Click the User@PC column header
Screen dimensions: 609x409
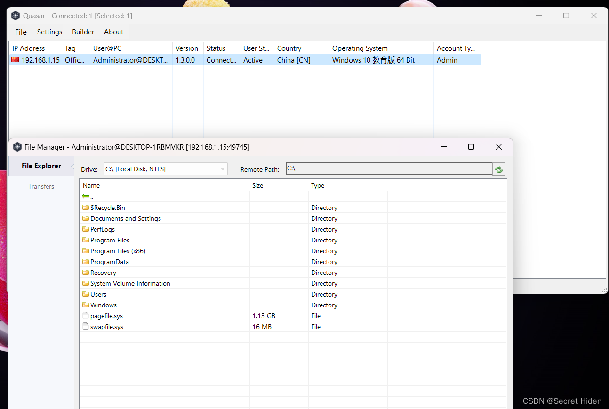[x=131, y=48]
